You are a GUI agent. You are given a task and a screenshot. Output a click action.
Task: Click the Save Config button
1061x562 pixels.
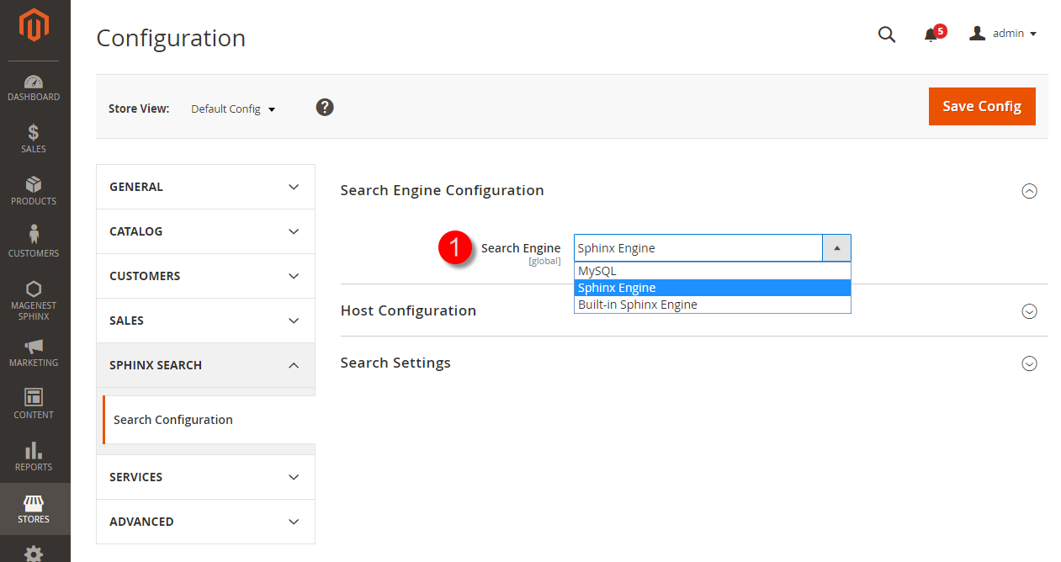(982, 106)
